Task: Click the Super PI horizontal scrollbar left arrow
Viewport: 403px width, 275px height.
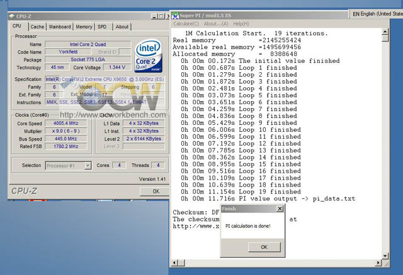Action: [174, 262]
